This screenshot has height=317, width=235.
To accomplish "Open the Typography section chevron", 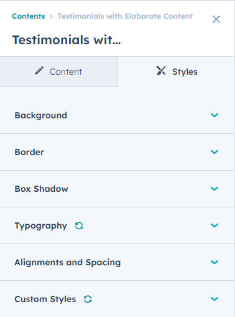I will coord(214,225).
